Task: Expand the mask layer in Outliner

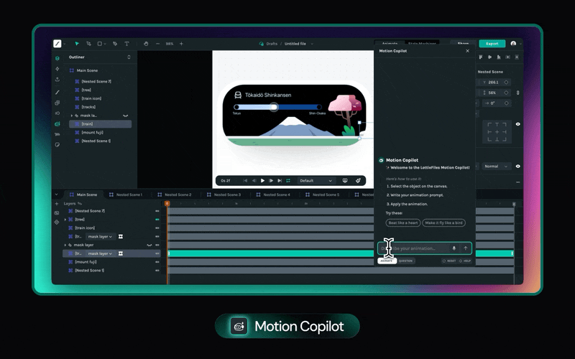Action: pos(71,115)
